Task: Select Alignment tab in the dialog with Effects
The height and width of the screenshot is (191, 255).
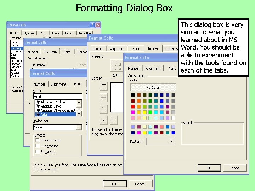Action: point(59,84)
